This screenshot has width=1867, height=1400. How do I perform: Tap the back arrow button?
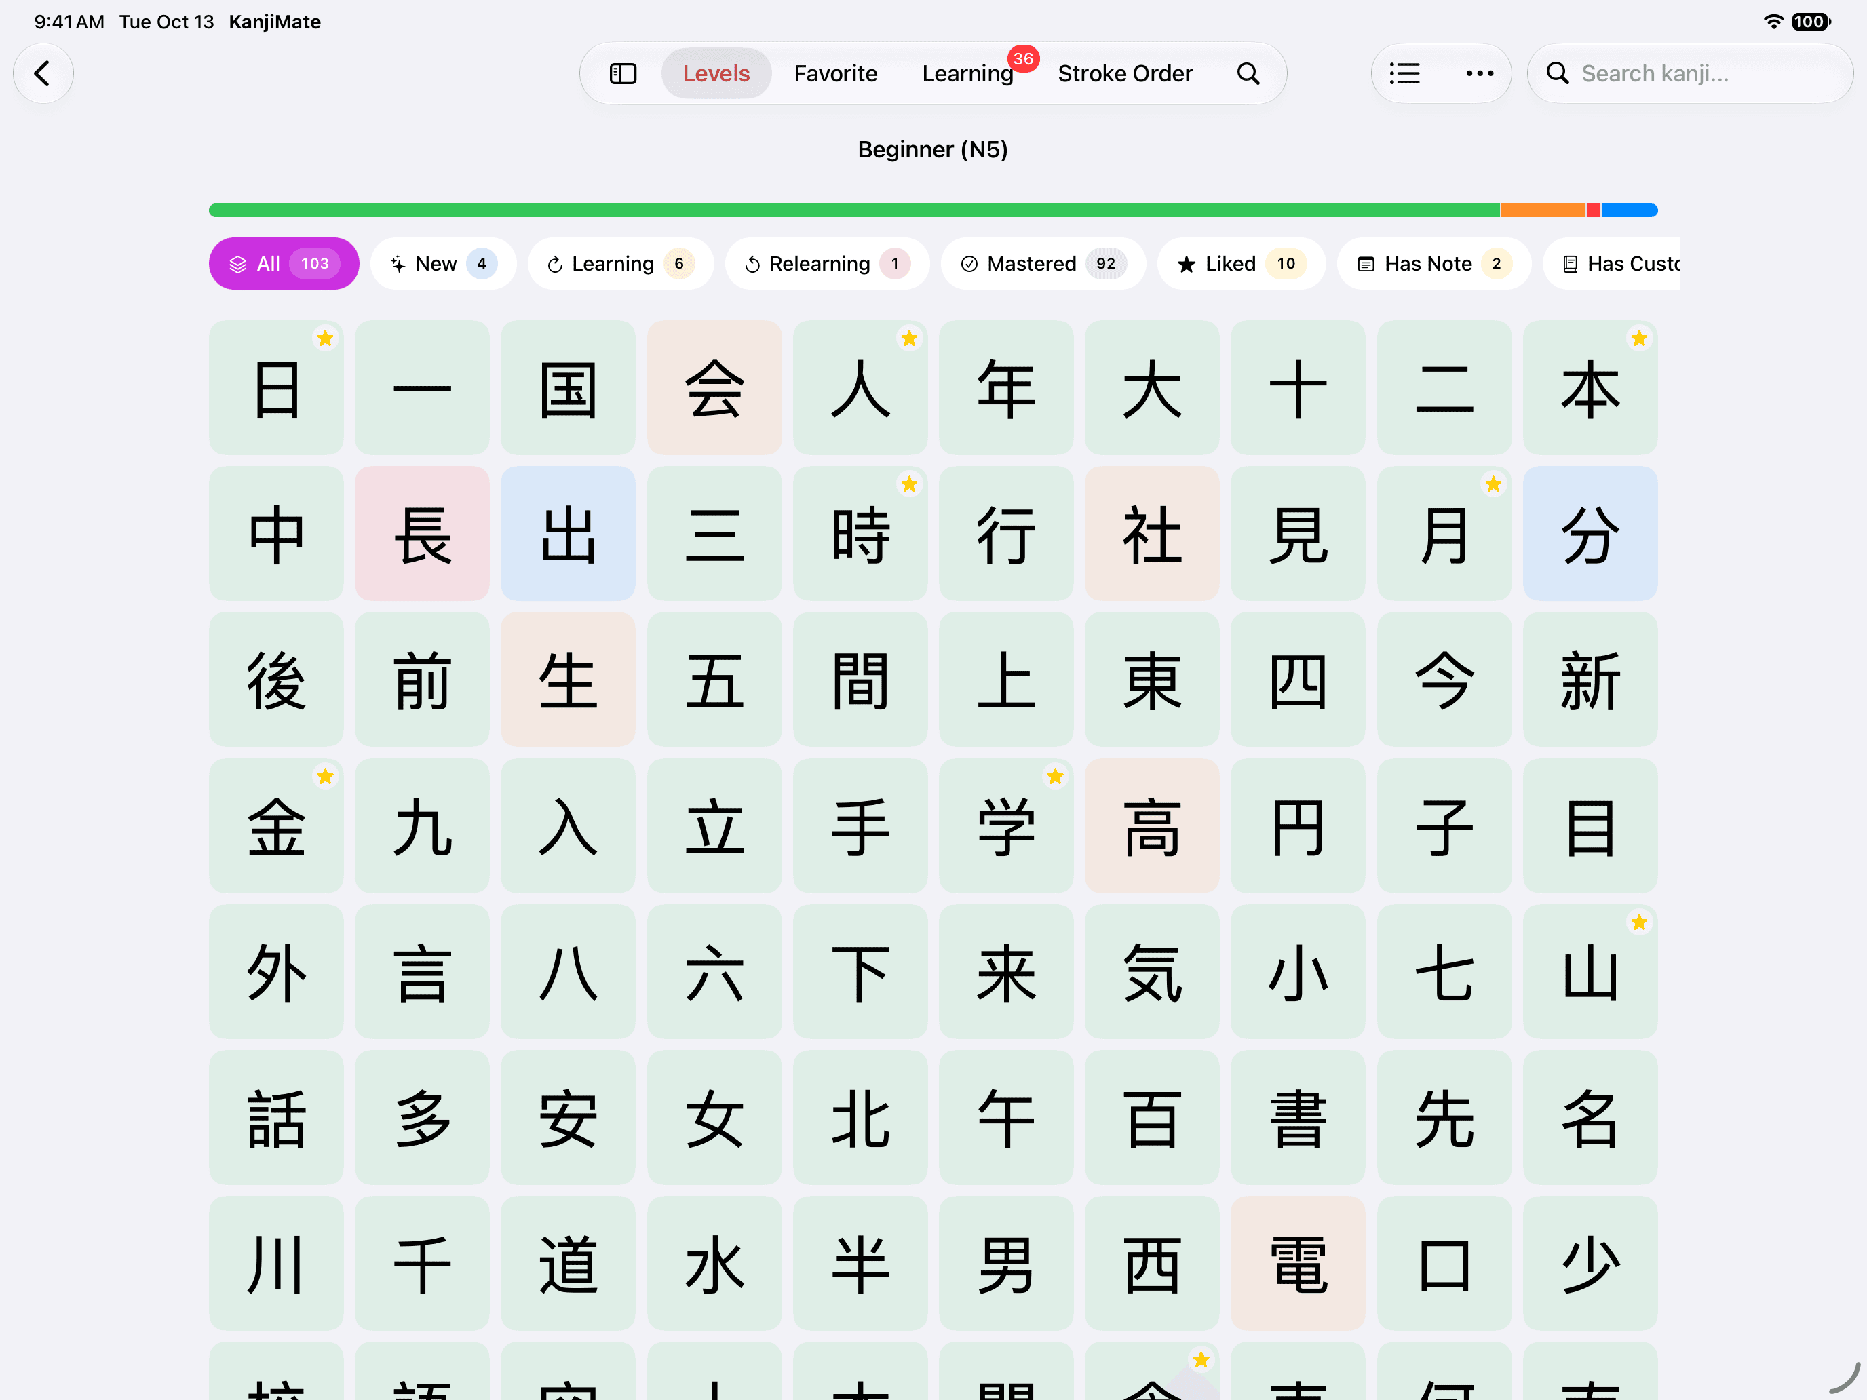pos(43,73)
